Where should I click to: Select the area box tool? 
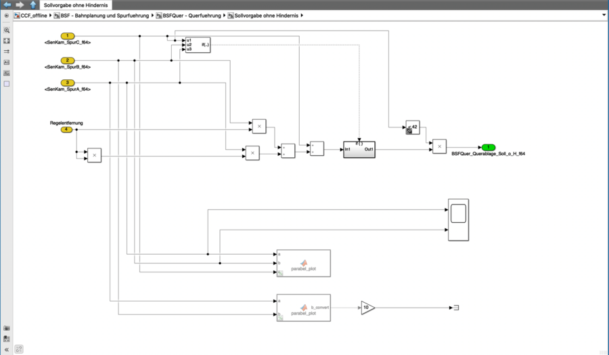pos(7,84)
